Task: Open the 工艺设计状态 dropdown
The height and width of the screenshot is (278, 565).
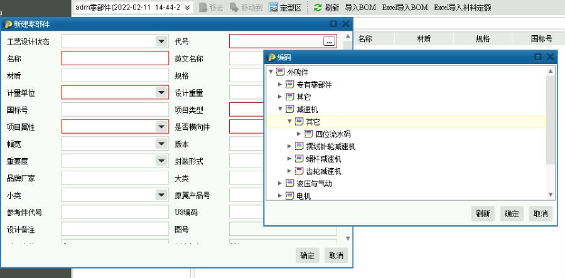Action: 161,41
